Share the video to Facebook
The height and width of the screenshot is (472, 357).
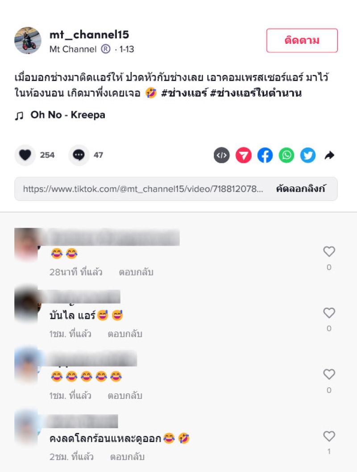265,155
